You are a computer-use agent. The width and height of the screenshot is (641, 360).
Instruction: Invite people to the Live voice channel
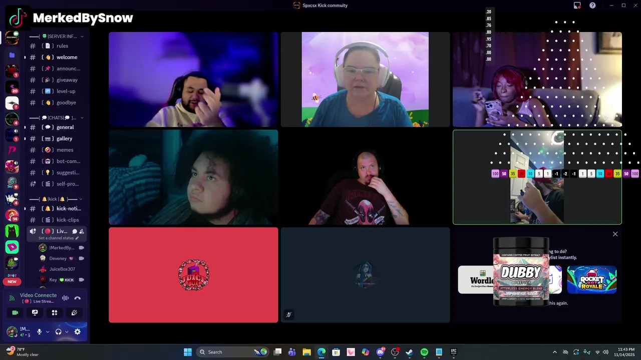[x=82, y=231]
